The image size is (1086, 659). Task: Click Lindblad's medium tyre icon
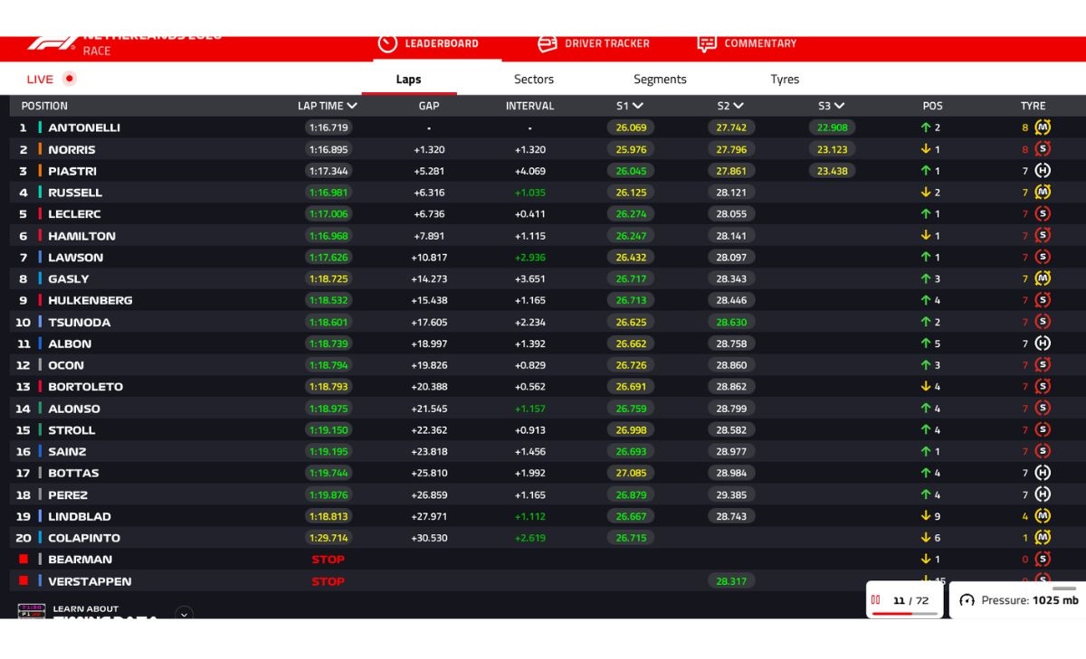(x=1043, y=516)
